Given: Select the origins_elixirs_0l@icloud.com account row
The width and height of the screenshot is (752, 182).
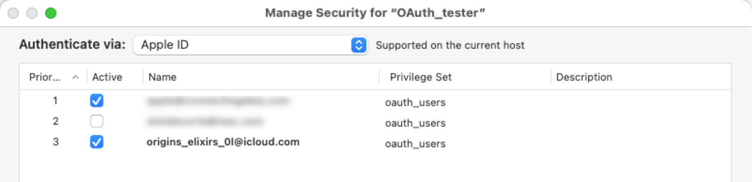Looking at the screenshot, I should click(x=375, y=142).
